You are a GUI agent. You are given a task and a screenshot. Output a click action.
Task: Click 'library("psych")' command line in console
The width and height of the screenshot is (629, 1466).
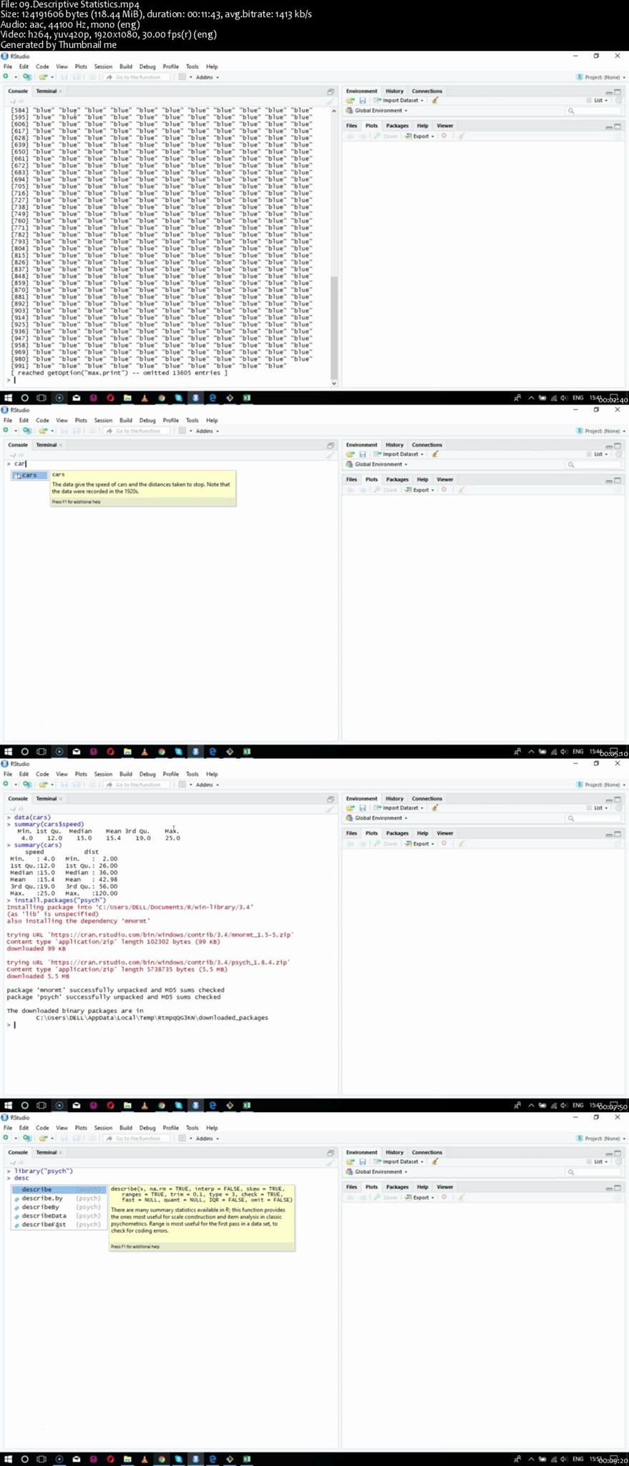coord(44,1171)
